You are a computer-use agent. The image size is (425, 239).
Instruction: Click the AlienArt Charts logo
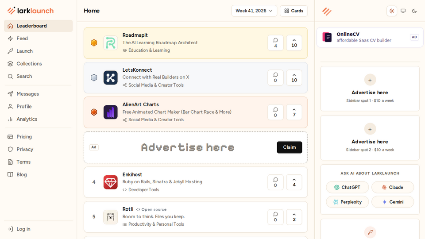(x=111, y=112)
